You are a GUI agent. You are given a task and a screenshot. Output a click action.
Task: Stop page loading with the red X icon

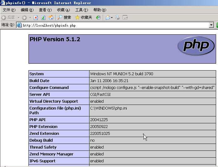pyautogui.click(x=36, y=17)
